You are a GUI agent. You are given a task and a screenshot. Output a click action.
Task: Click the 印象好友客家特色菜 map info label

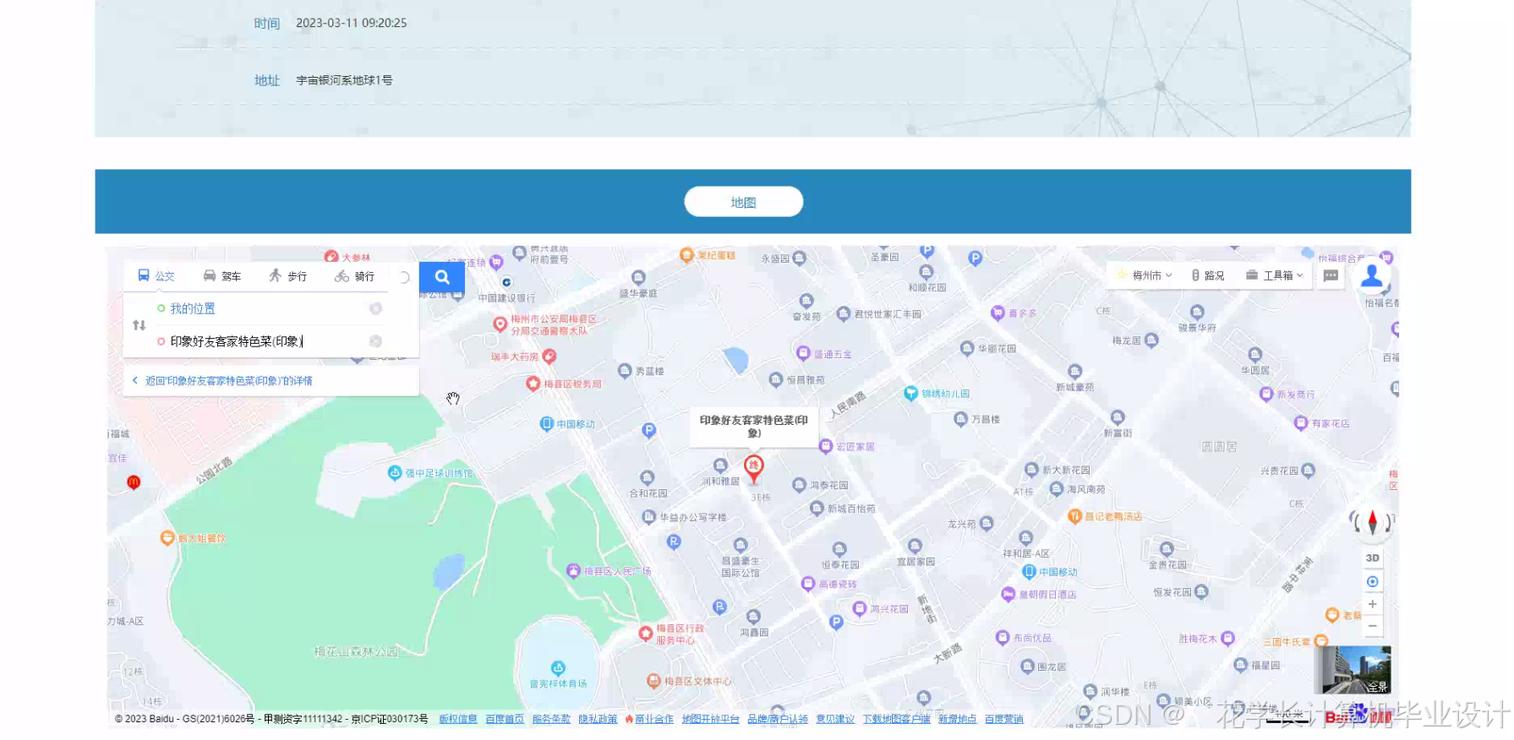point(754,426)
